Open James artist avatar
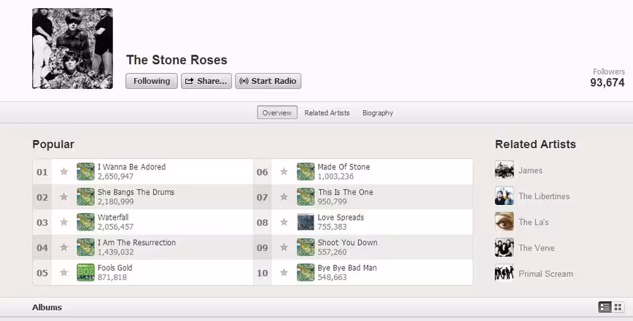 tap(504, 170)
